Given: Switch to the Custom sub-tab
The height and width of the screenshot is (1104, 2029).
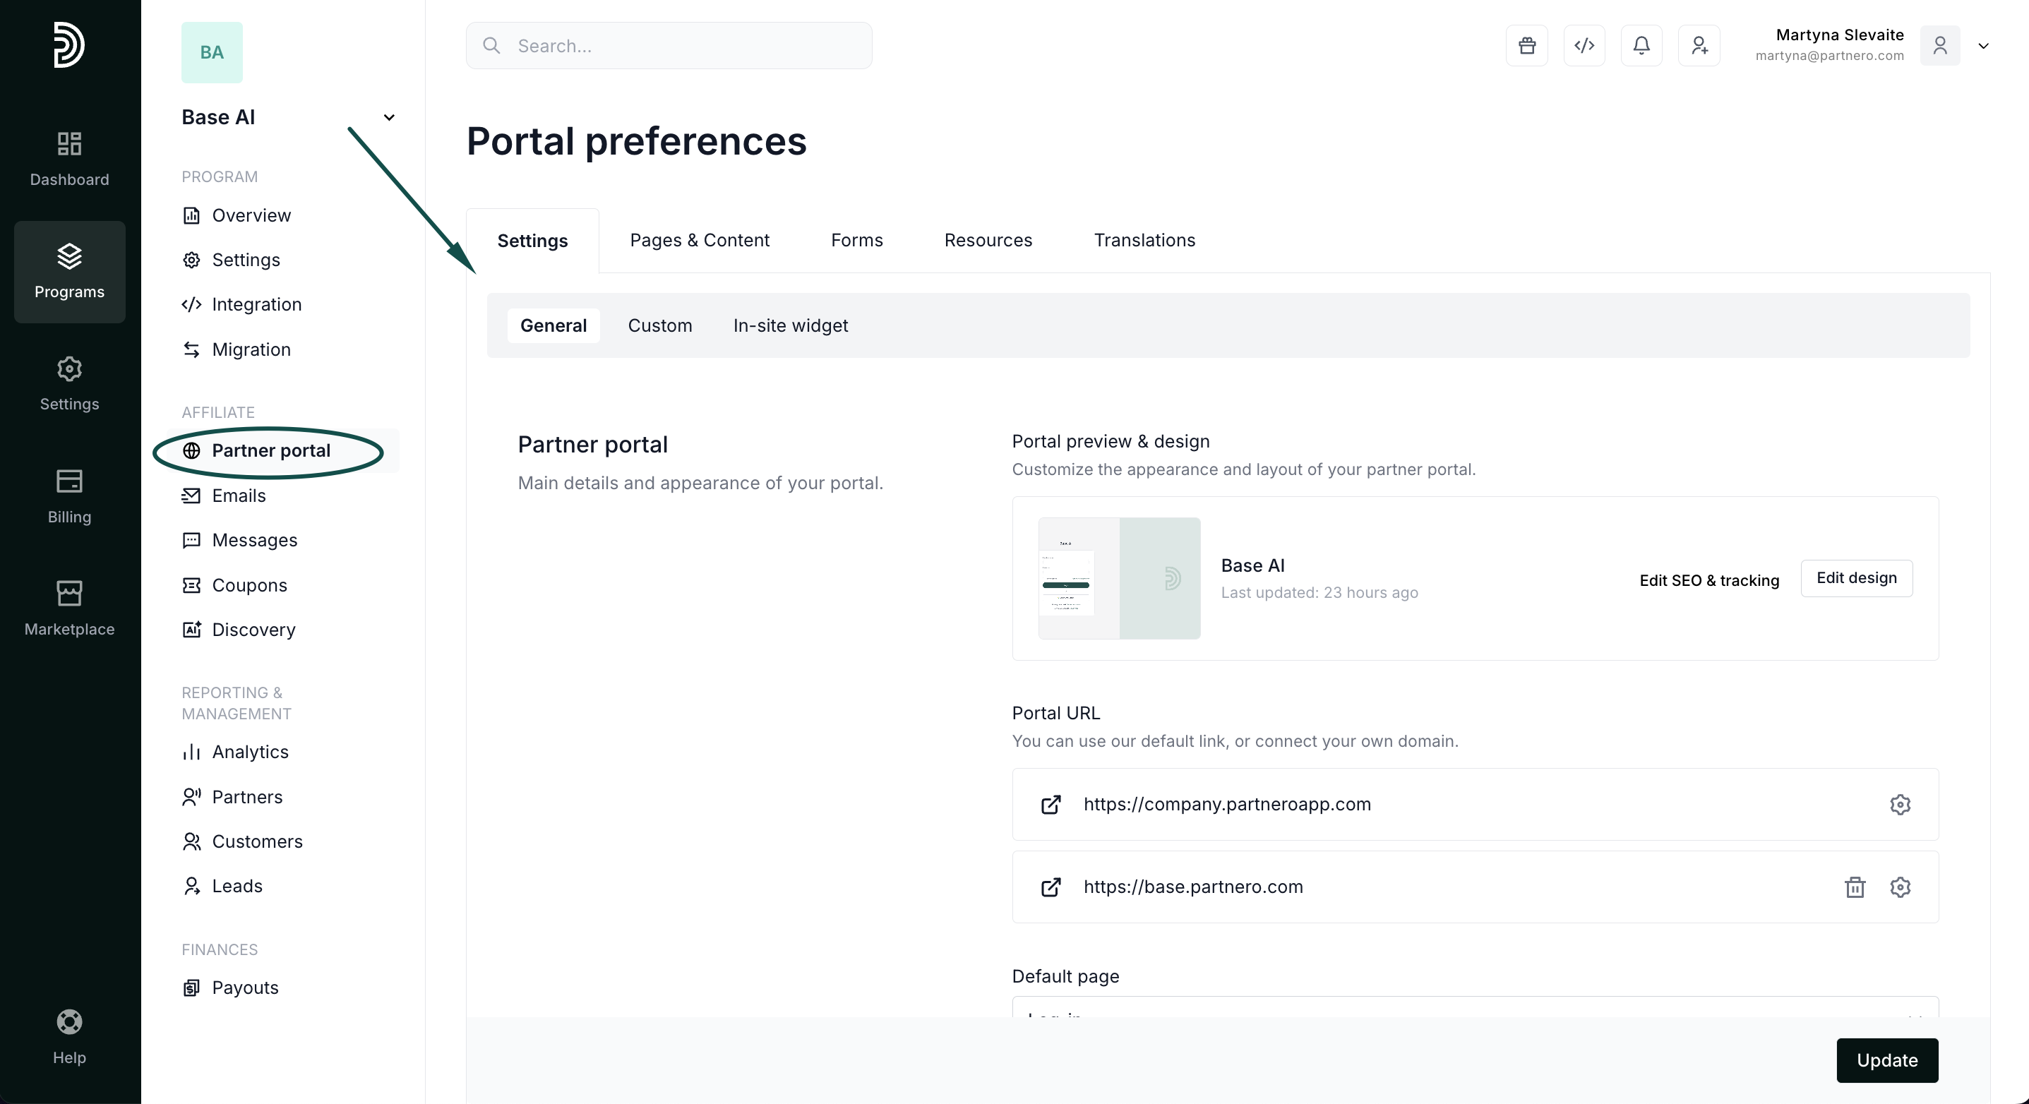Looking at the screenshot, I should [659, 326].
